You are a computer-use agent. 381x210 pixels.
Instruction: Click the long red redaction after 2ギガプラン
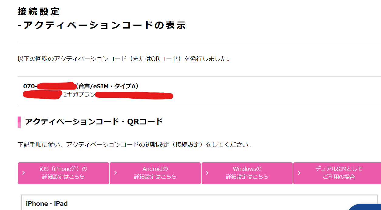(x=134, y=96)
